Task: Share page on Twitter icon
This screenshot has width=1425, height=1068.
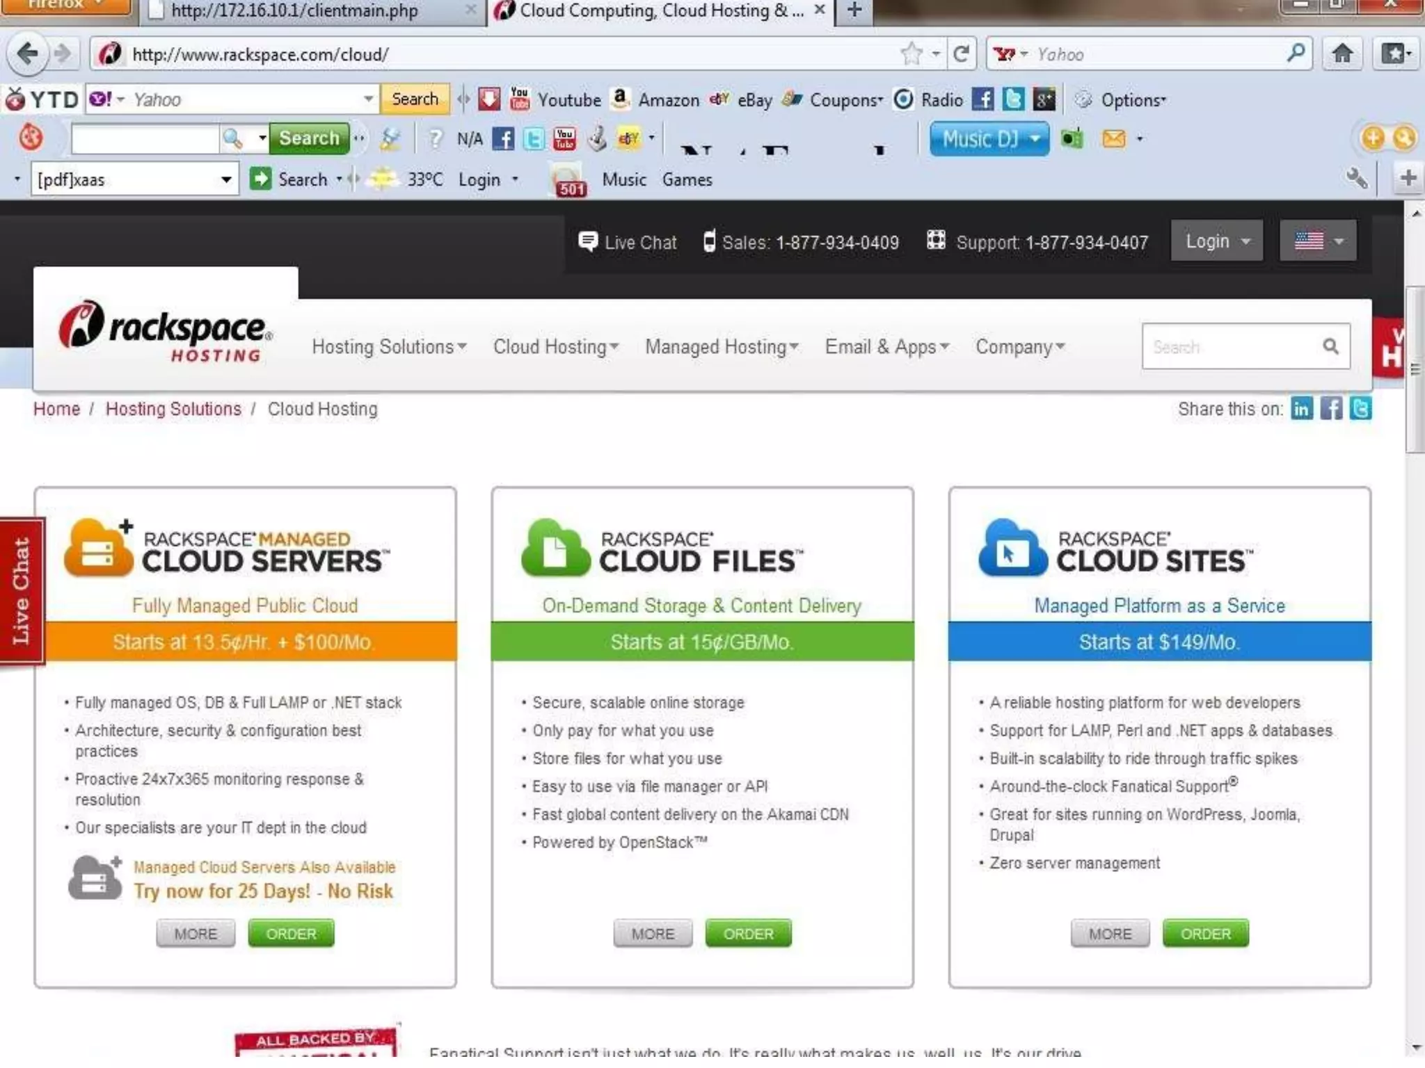Action: [1360, 409]
